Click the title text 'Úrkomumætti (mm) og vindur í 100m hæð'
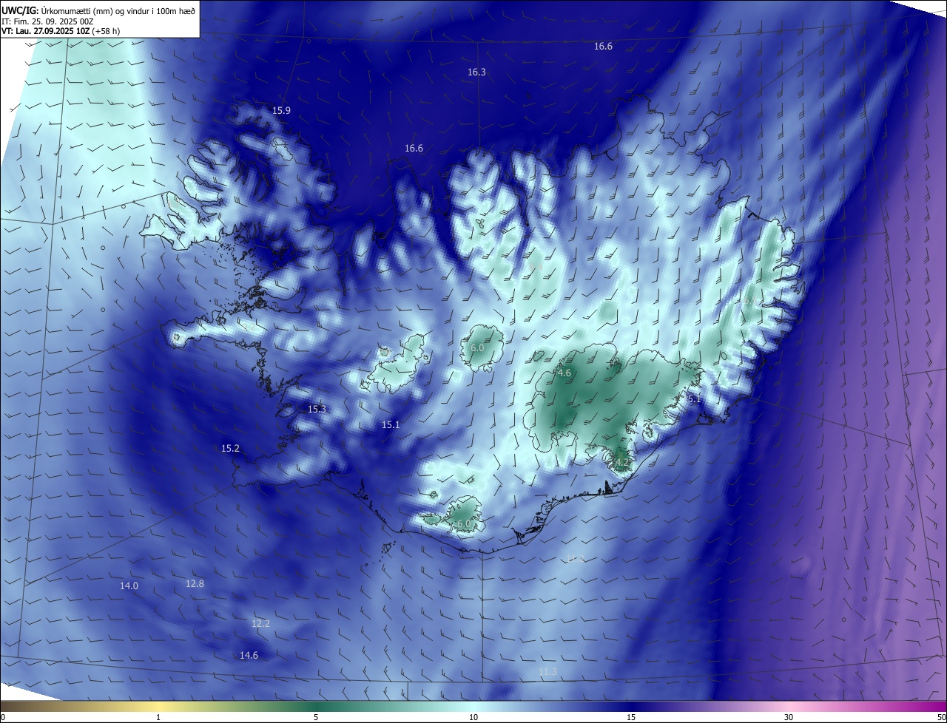 [118, 11]
